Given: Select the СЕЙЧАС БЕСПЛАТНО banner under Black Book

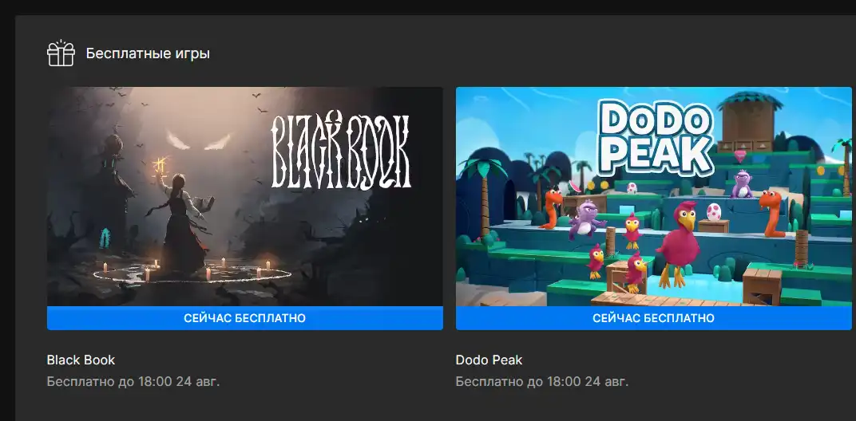Looking at the screenshot, I should (244, 318).
